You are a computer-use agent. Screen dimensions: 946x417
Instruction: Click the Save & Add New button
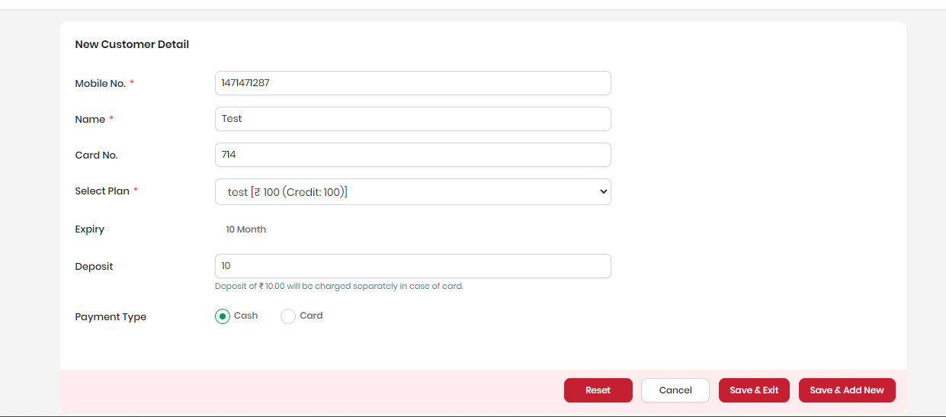[x=847, y=390]
